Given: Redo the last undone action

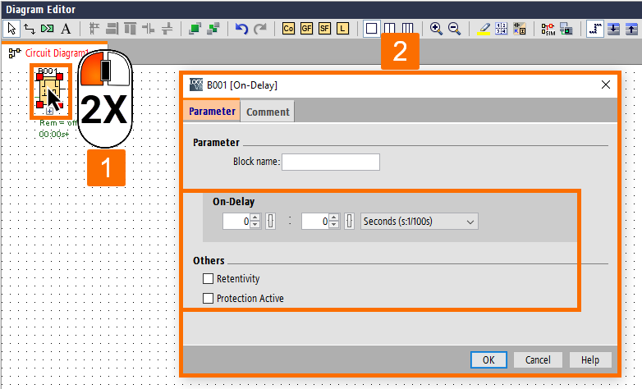Looking at the screenshot, I should 259,29.
